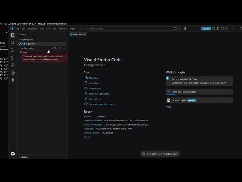Screen dimensions: 242x182
Task: Open the GitHub Copilot walkthrough
Action: (x=199, y=100)
